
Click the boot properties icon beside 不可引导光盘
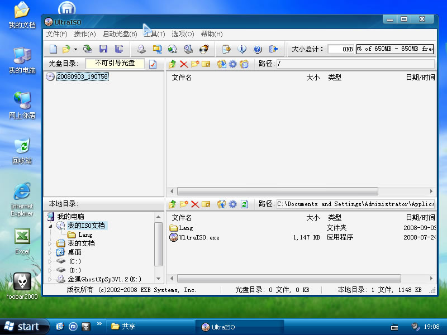(153, 64)
